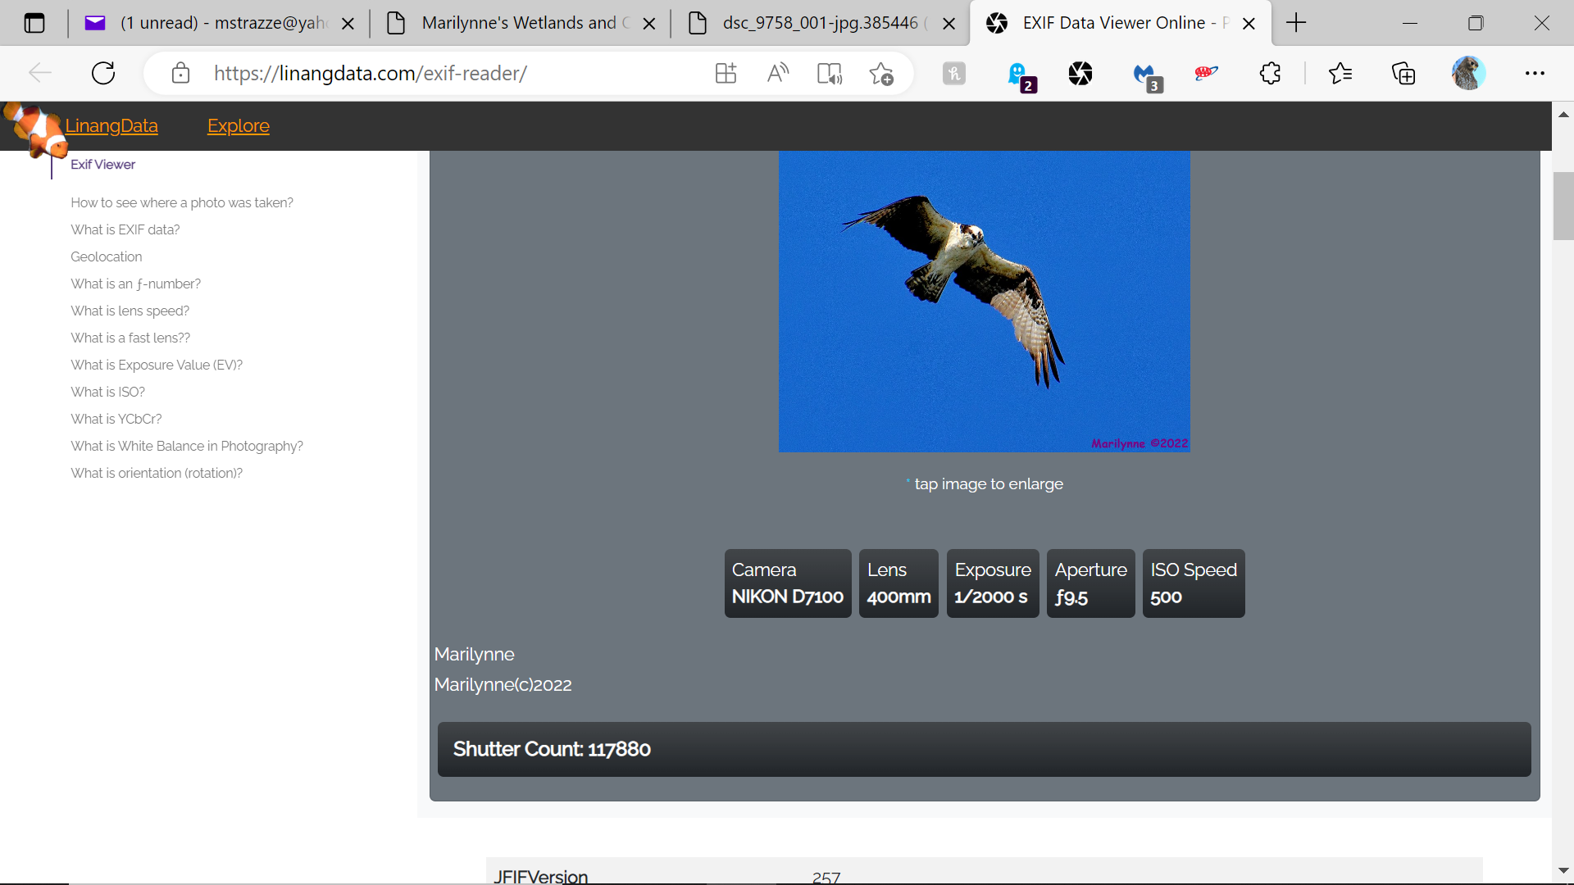This screenshot has width=1574, height=885.
Task: Open the Extensions puzzle icon
Action: [x=1270, y=73]
